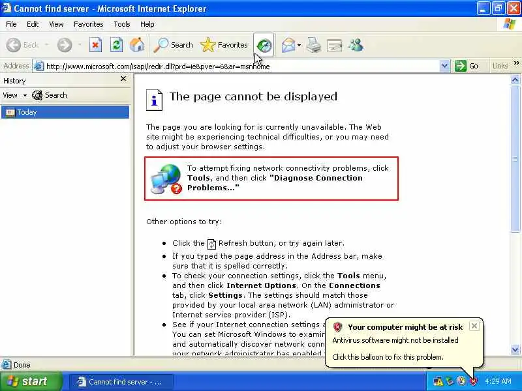Click the network warning tray icon
Viewport: 522px width, 391px height.
(438, 381)
